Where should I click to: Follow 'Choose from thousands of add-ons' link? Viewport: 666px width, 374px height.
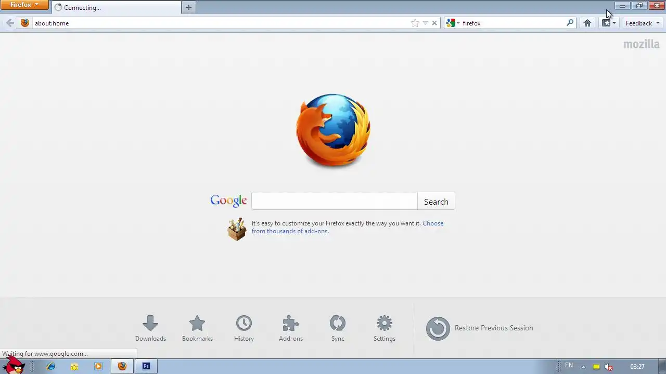coord(348,227)
